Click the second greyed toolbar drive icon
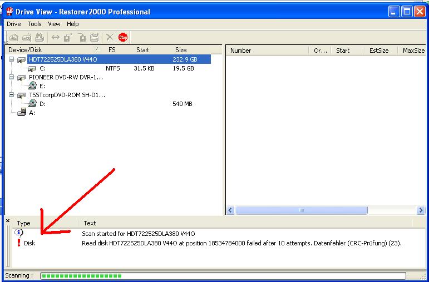This screenshot has height=282, width=429. [27, 37]
